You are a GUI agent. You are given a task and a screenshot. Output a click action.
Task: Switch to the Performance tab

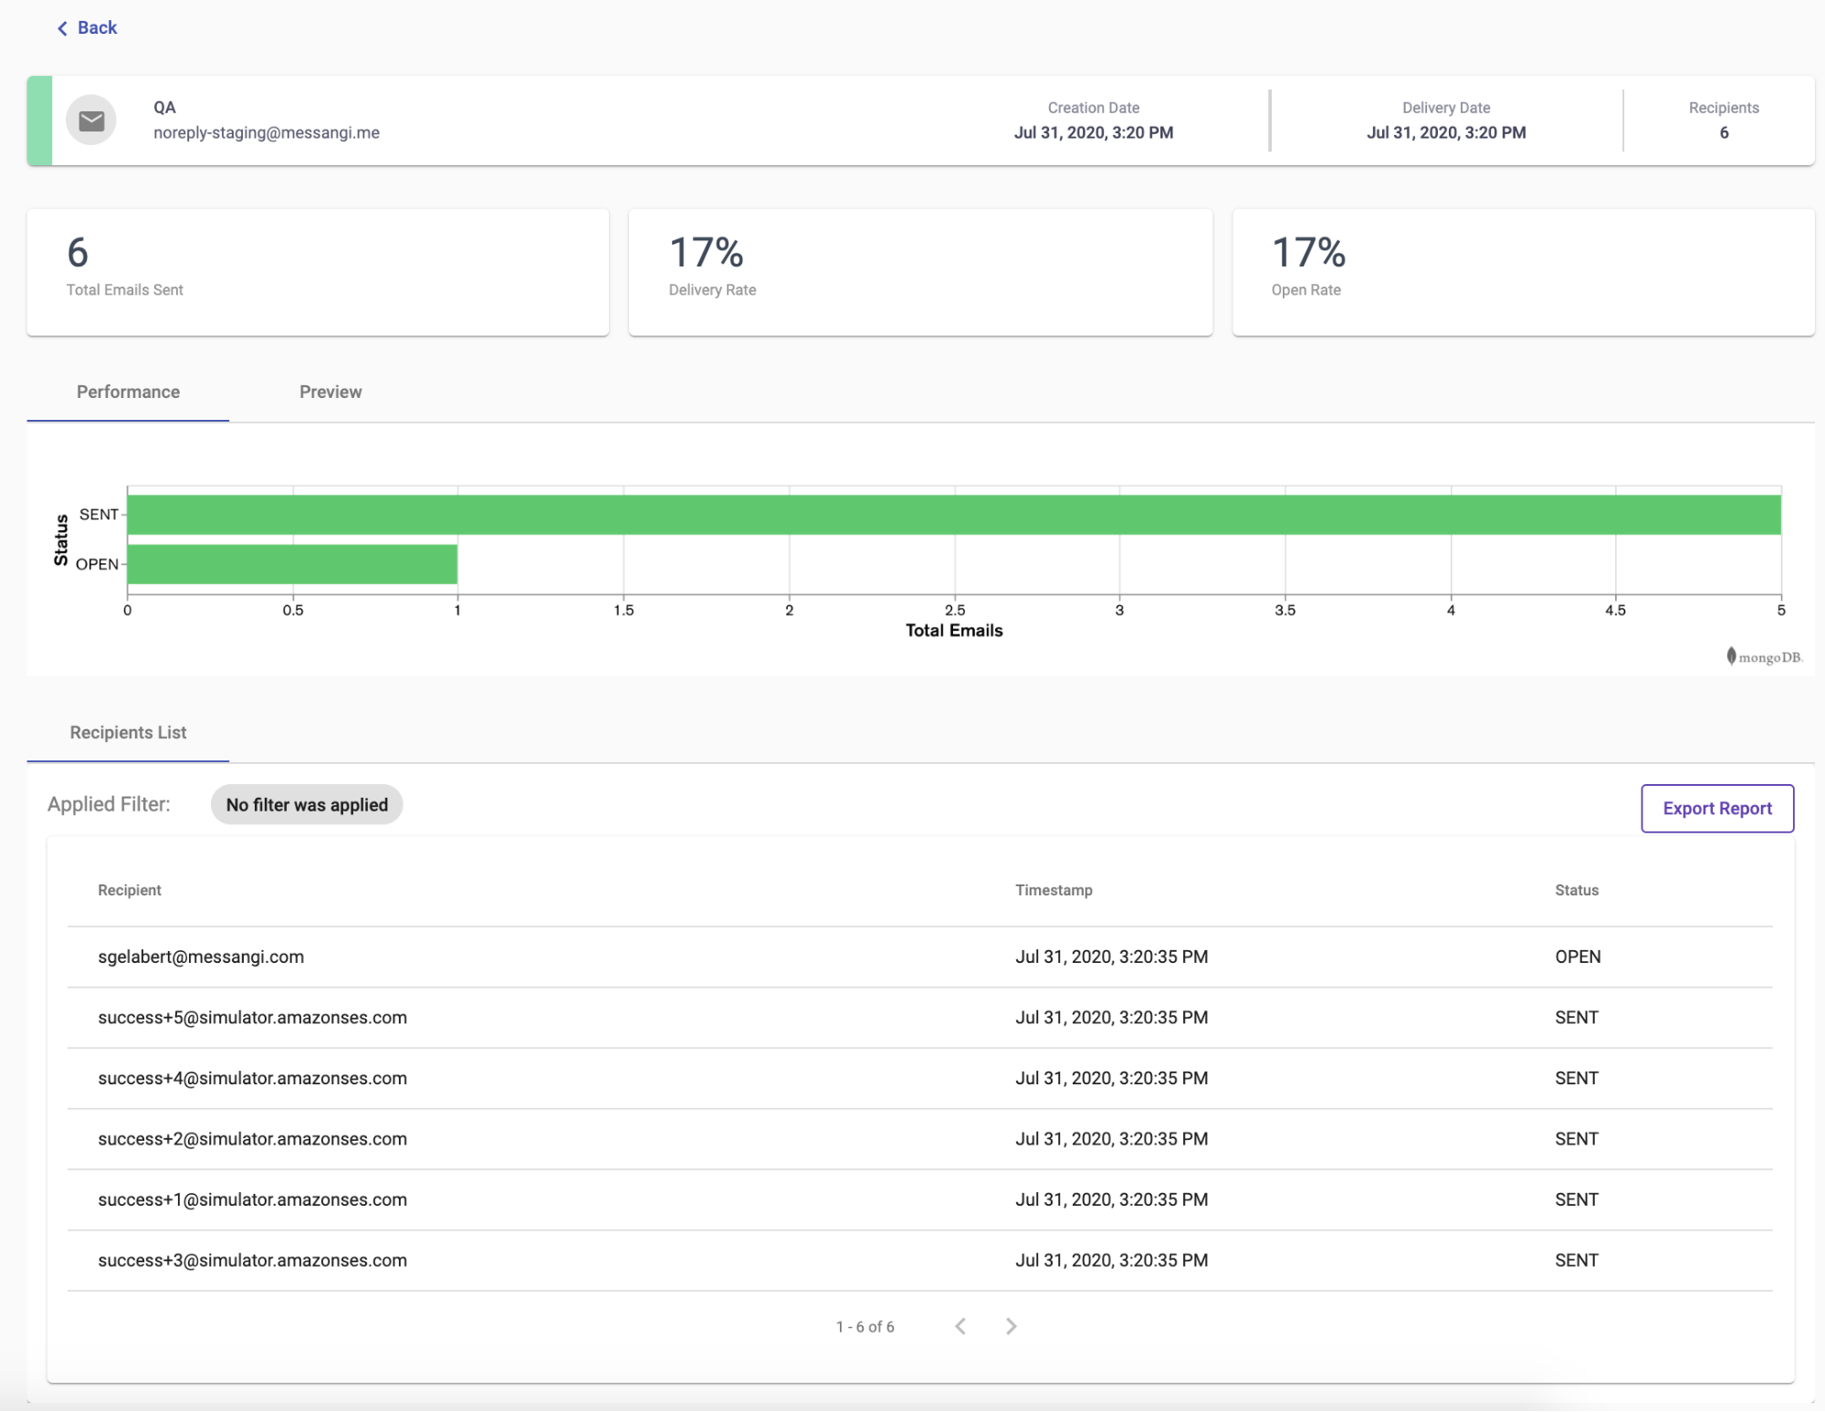(128, 392)
